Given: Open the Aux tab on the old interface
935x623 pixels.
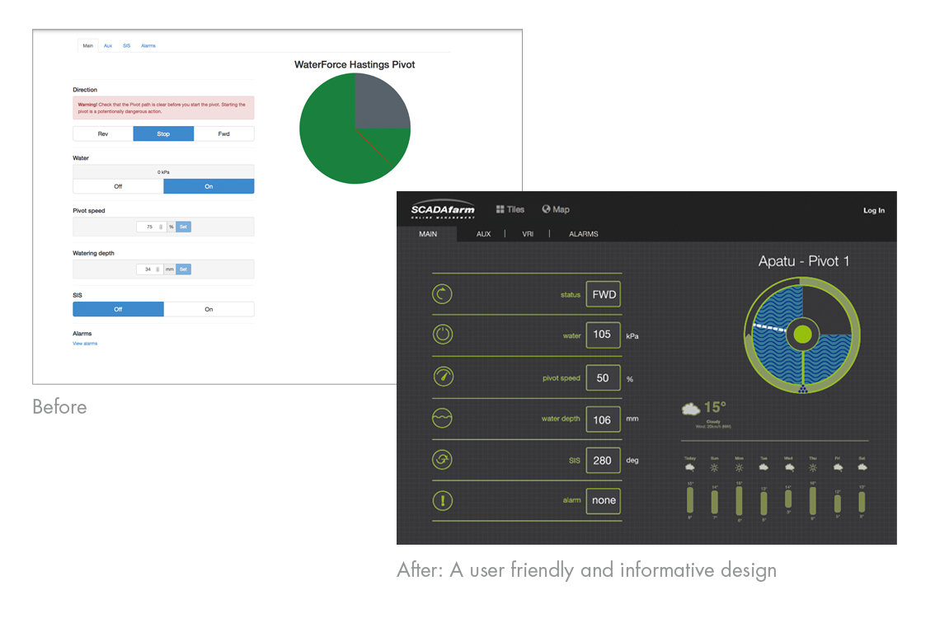Looking at the screenshot, I should [107, 45].
